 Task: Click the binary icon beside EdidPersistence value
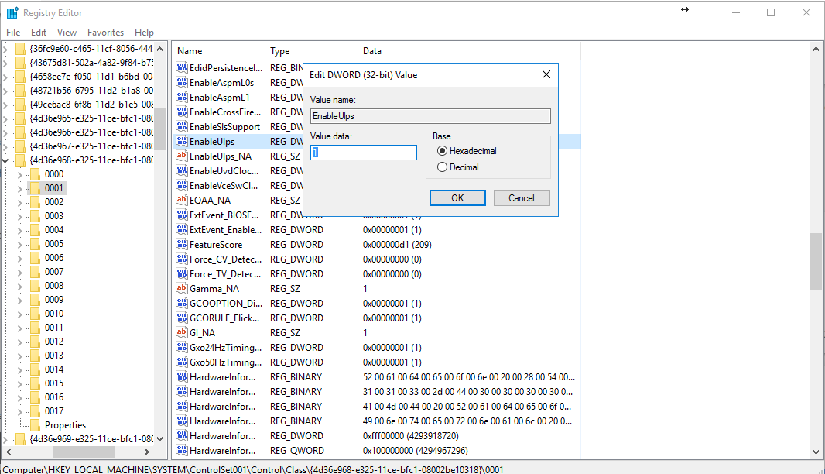coord(182,67)
